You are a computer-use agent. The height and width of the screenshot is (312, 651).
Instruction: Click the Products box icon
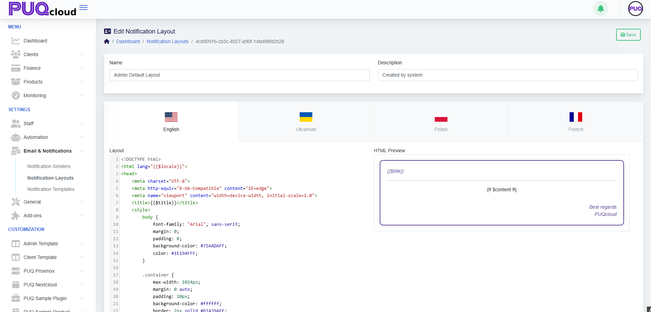16,82
